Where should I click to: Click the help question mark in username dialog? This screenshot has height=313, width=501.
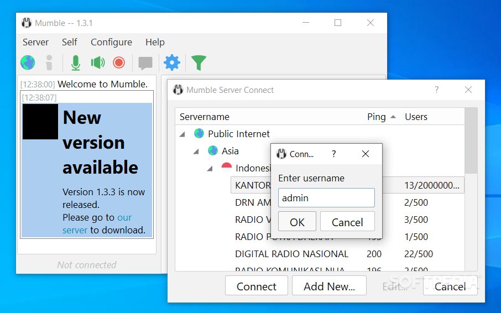coord(334,154)
